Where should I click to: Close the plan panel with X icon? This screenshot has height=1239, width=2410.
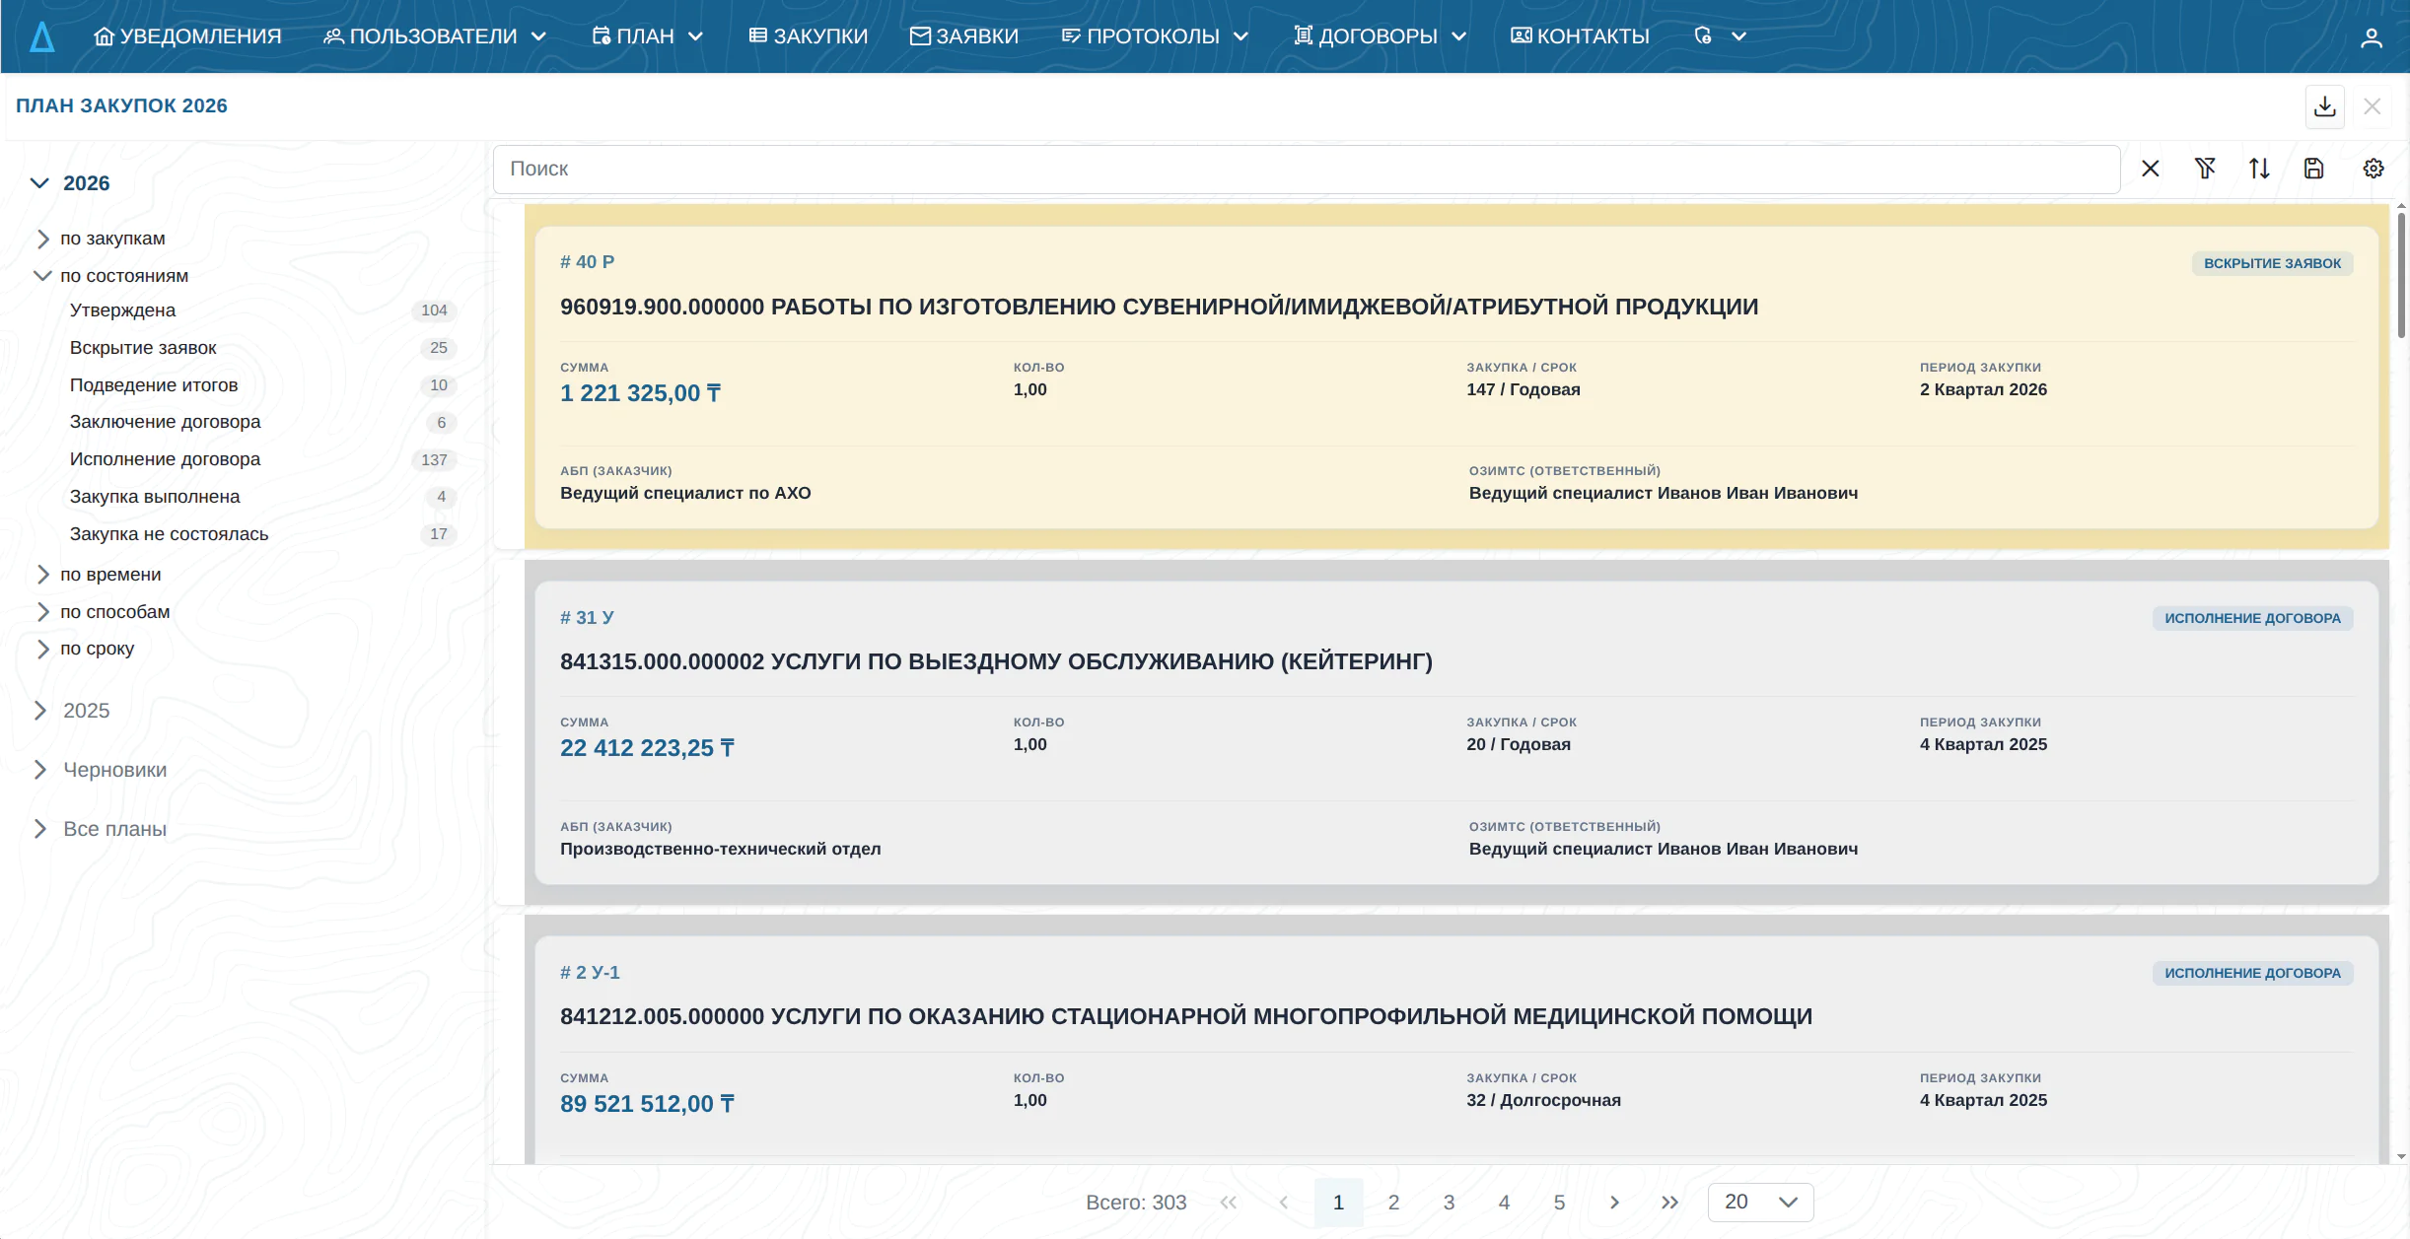pyautogui.click(x=2373, y=106)
